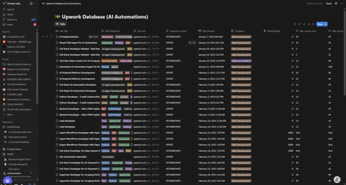Click the Automation skill tag
Viewport: 346px width, 185px height.
[x=108, y=157]
